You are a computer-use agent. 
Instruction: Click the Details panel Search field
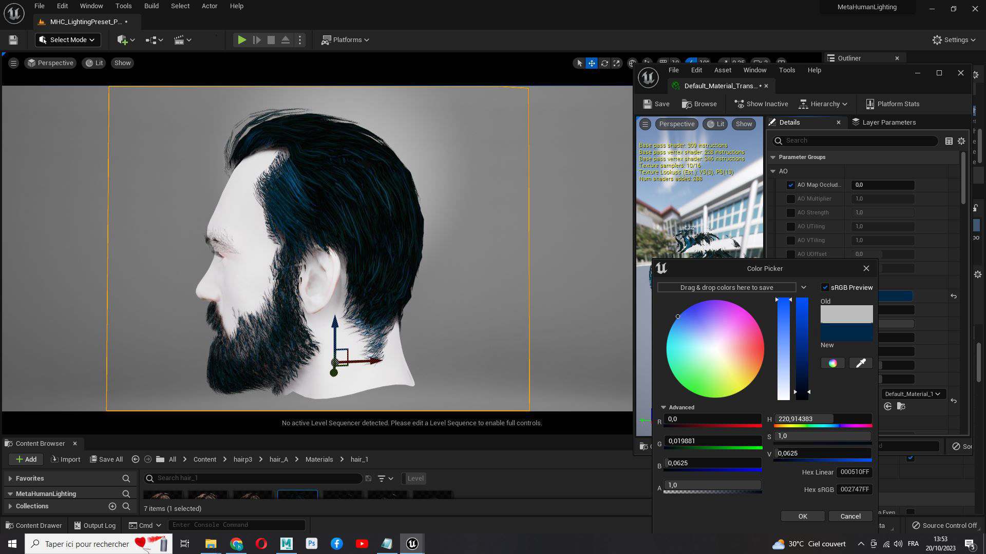(856, 141)
